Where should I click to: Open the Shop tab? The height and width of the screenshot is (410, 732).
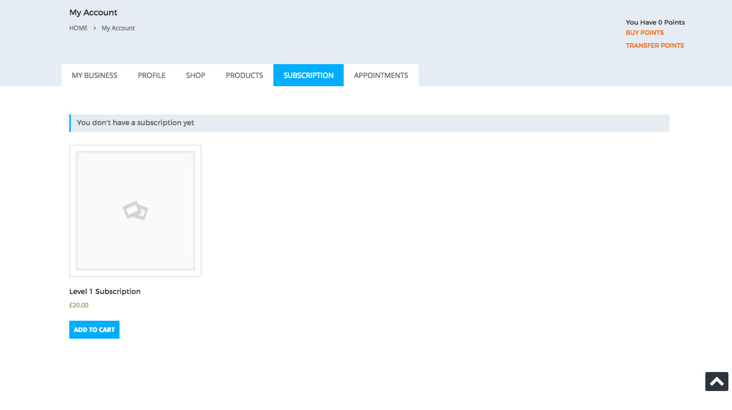click(195, 75)
